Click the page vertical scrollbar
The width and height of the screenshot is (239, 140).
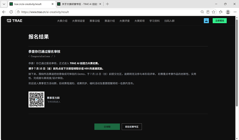[x=237, y=63]
